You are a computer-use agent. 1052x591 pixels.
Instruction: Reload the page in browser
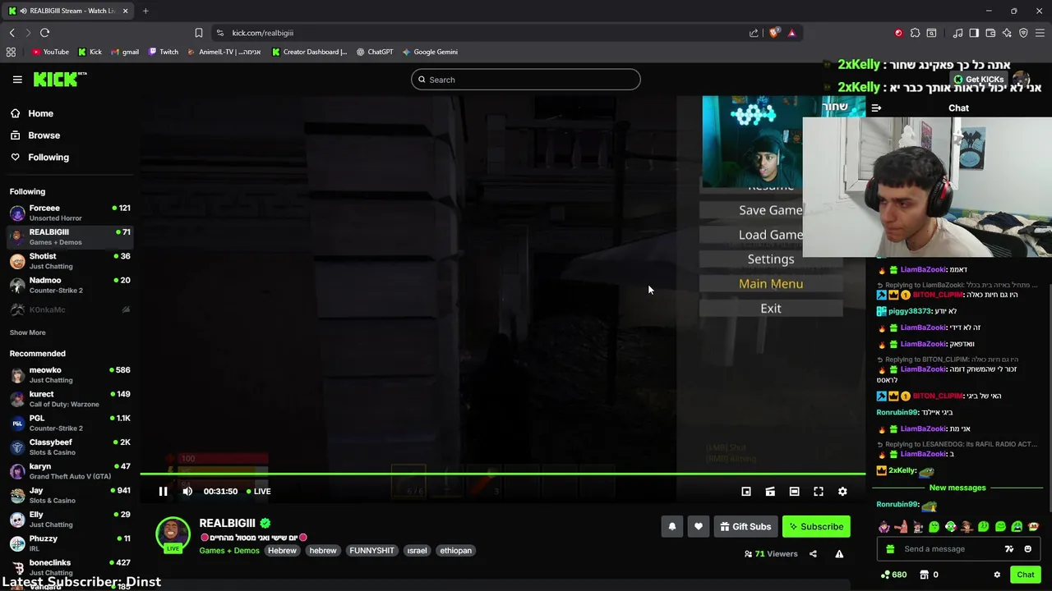pos(44,33)
